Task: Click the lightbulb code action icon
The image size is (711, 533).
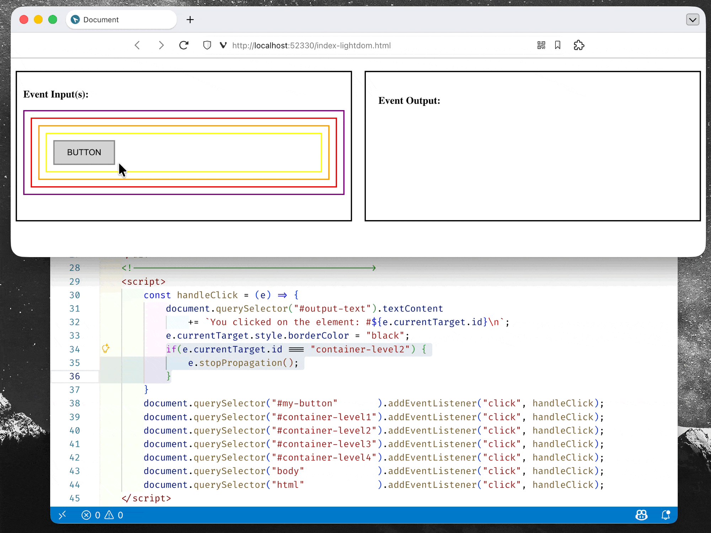Action: coord(106,348)
